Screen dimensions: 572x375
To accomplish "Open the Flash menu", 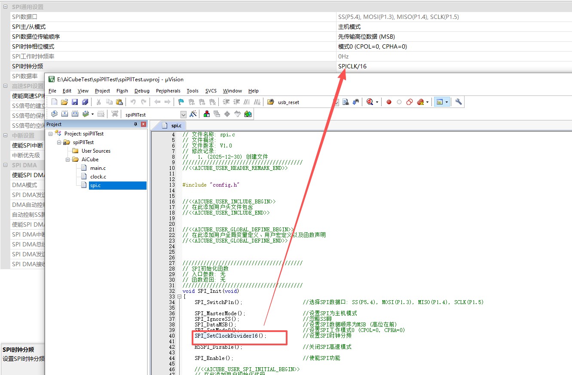I will [x=122, y=91].
